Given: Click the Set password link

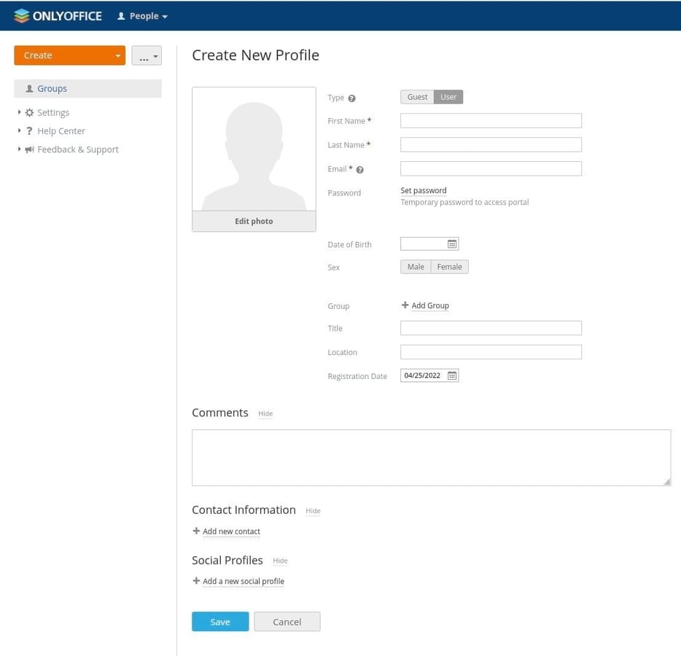Looking at the screenshot, I should 424,190.
